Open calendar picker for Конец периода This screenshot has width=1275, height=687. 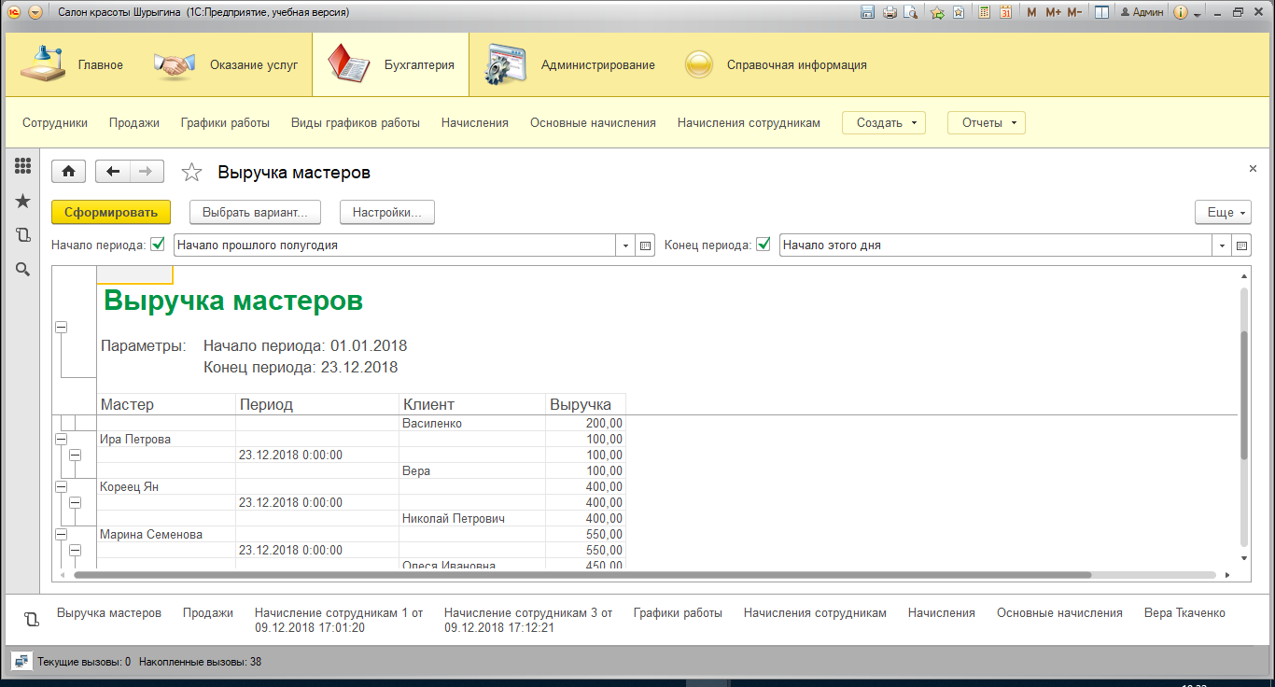1241,245
